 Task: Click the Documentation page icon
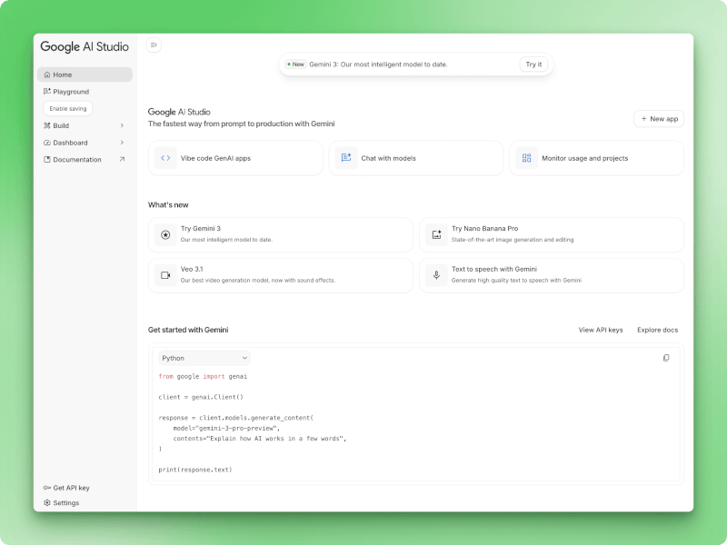click(x=48, y=159)
